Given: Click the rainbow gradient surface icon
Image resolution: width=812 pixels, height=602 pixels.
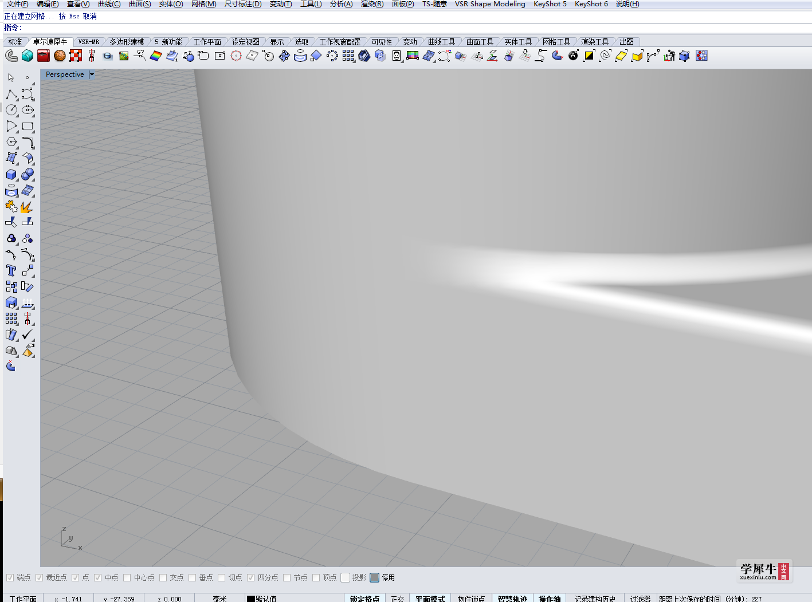Looking at the screenshot, I should 156,56.
